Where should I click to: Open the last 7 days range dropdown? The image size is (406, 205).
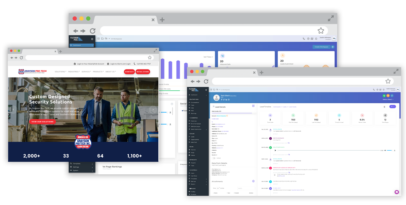click(x=208, y=57)
